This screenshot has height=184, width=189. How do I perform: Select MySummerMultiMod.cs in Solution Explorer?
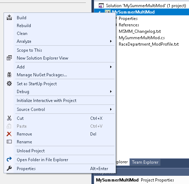click(142, 38)
